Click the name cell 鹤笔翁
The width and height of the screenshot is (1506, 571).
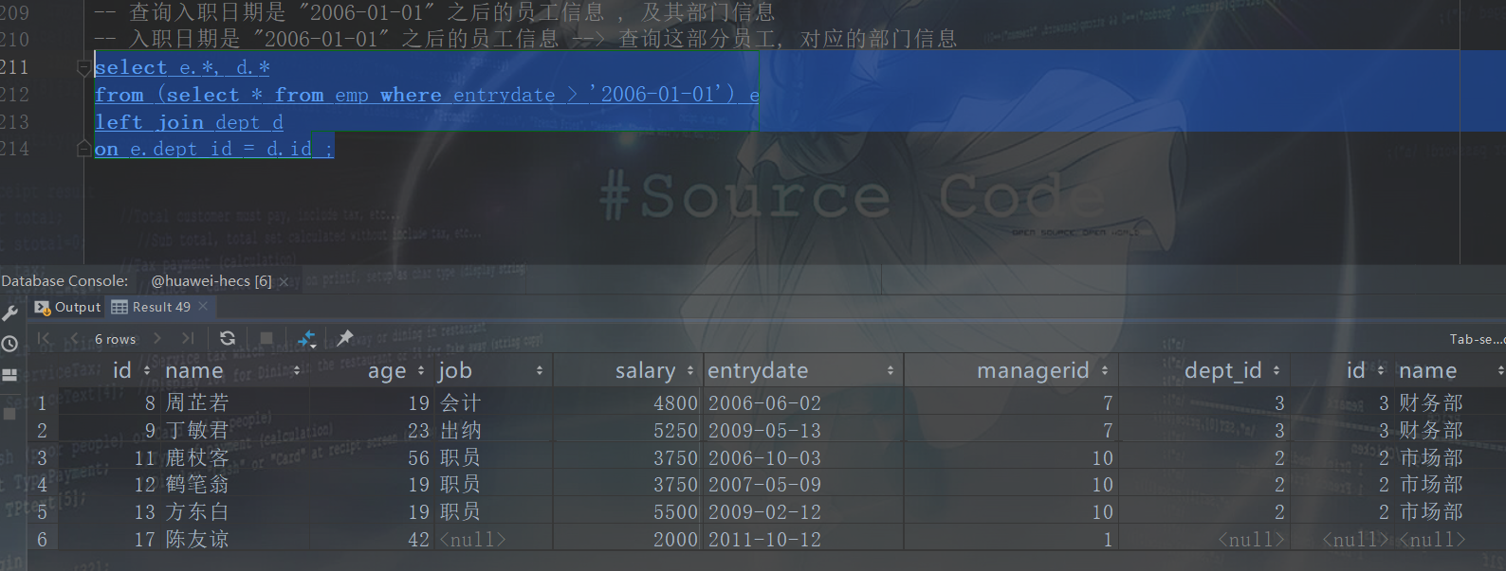pyautogui.click(x=197, y=485)
